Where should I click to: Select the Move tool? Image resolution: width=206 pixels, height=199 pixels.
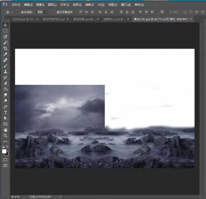pyautogui.click(x=6, y=25)
